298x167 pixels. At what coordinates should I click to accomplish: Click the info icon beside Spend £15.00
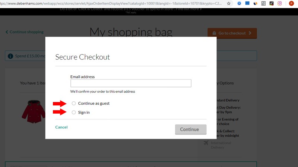point(10,56)
